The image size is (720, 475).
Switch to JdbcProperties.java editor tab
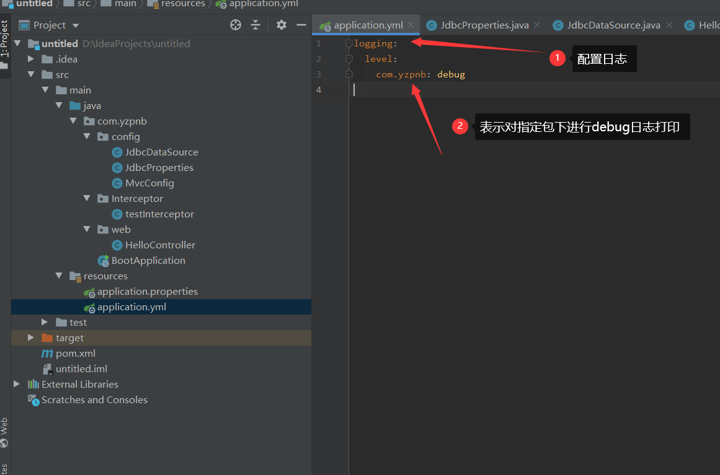pos(484,25)
